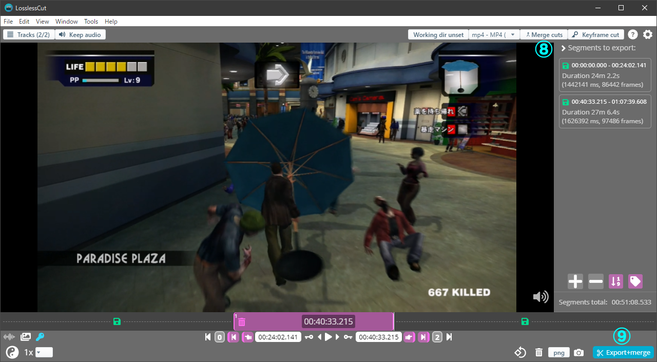Collapse the Segments to export panel
Viewport: 657px width, 362px height.
pos(563,48)
